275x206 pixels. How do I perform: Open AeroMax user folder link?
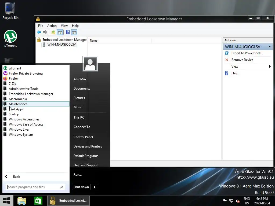(x=80, y=79)
